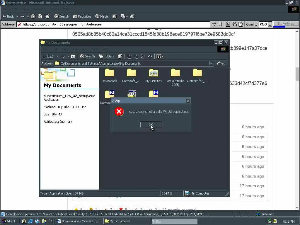Click the binoculars find icon
The height and width of the screenshot is (225, 300).
(x=234, y=24)
